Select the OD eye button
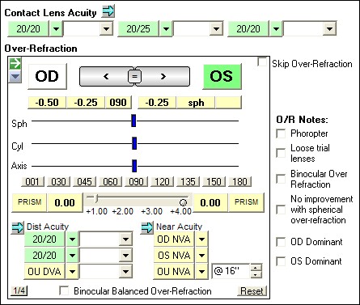This screenshot has height=305, width=360. pyautogui.click(x=47, y=77)
